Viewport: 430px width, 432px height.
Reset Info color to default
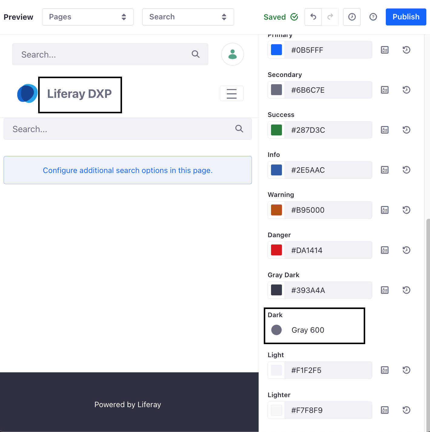(406, 170)
